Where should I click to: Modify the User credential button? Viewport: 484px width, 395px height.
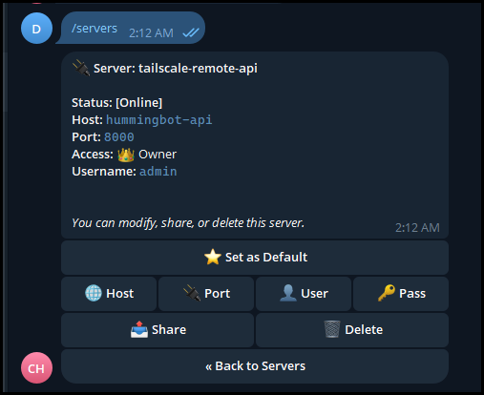pos(304,294)
